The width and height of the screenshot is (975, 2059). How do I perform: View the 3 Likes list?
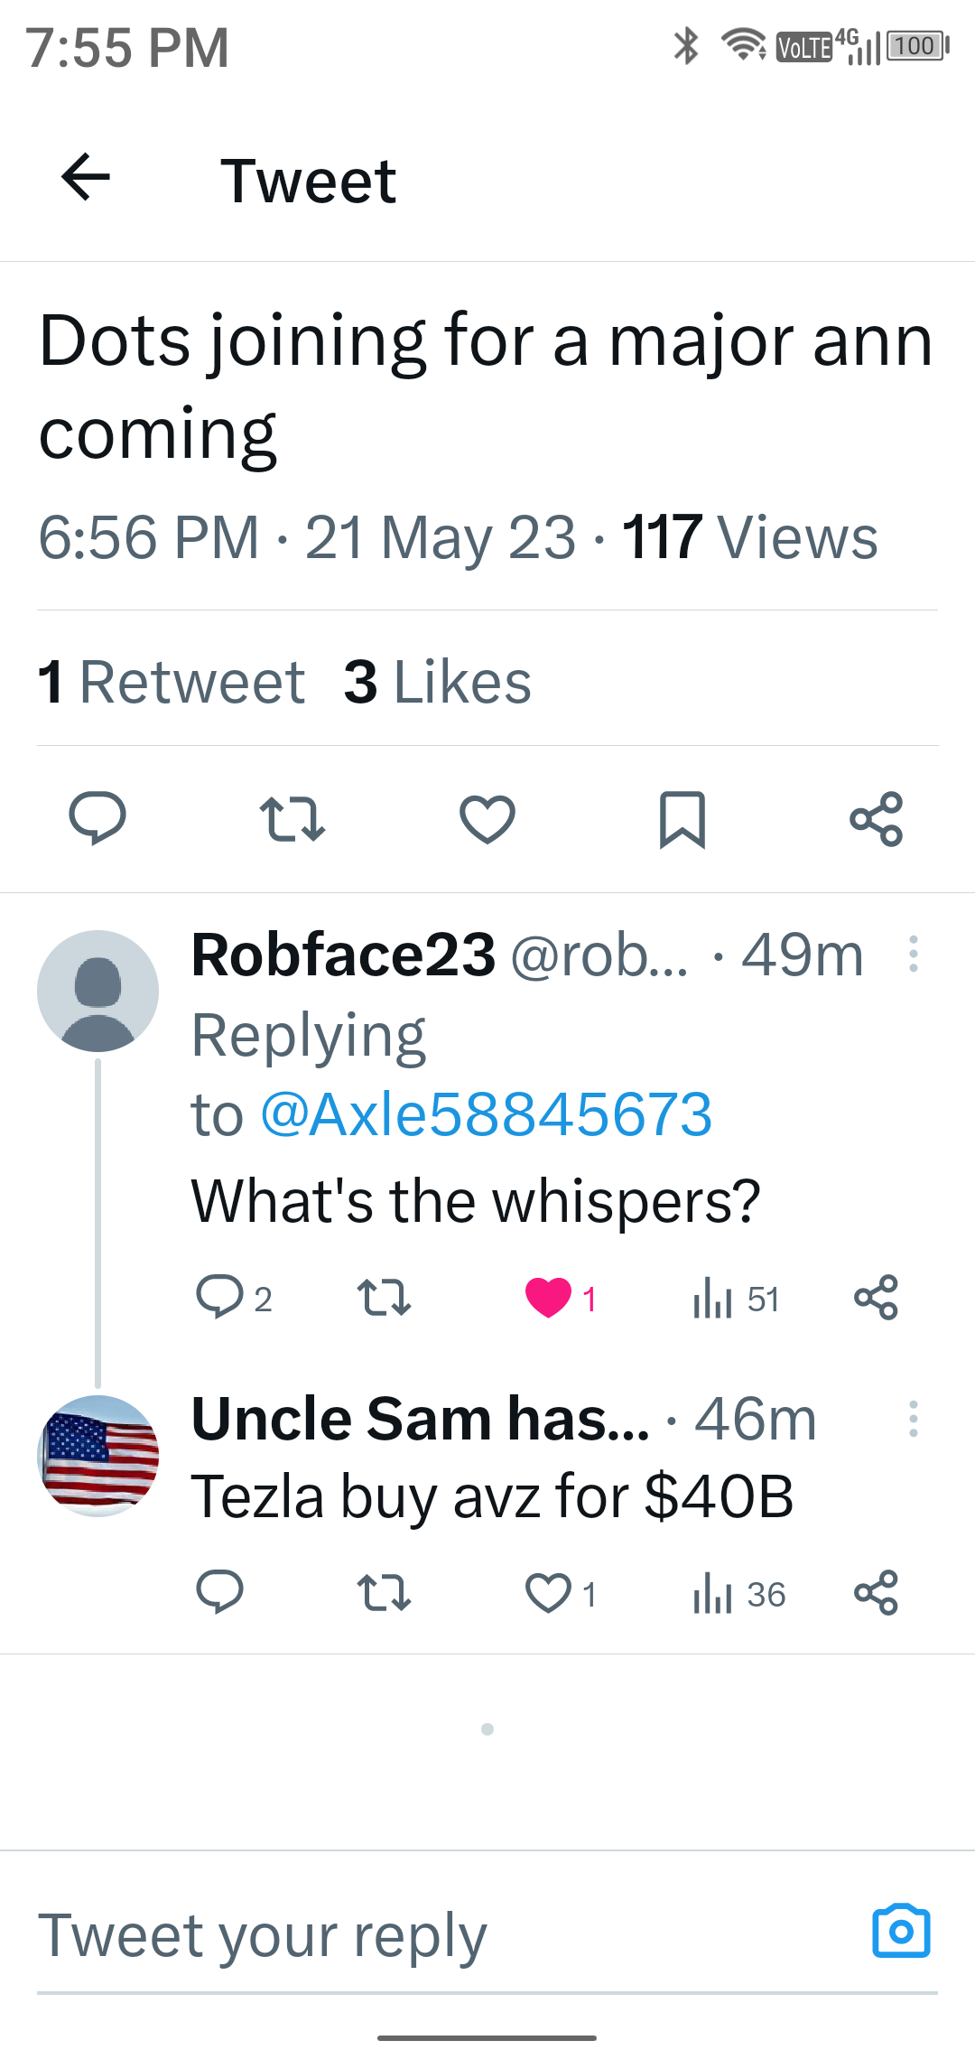click(438, 682)
